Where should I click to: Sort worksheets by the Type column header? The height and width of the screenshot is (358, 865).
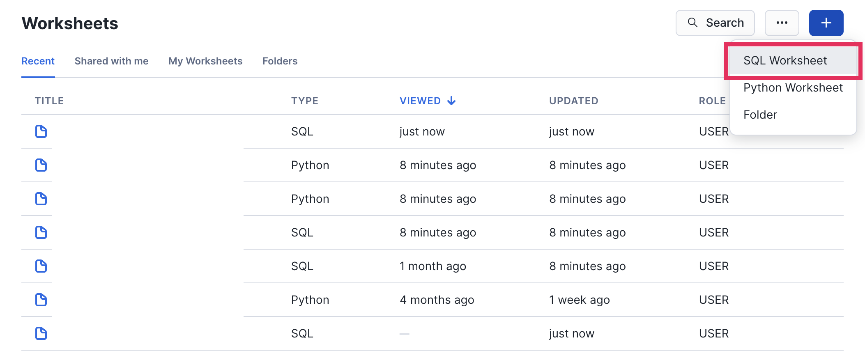coord(304,101)
